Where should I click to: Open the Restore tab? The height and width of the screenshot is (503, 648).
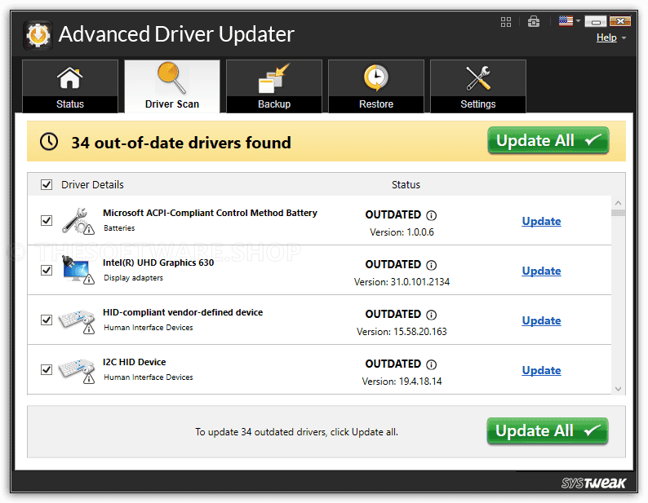pos(376,86)
